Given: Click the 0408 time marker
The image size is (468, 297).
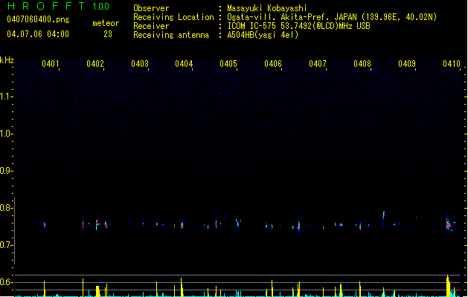Looking at the screenshot, I should point(362,64).
